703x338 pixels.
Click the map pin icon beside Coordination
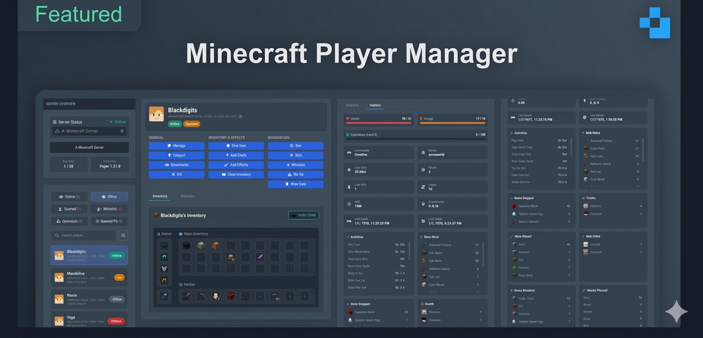423,204
